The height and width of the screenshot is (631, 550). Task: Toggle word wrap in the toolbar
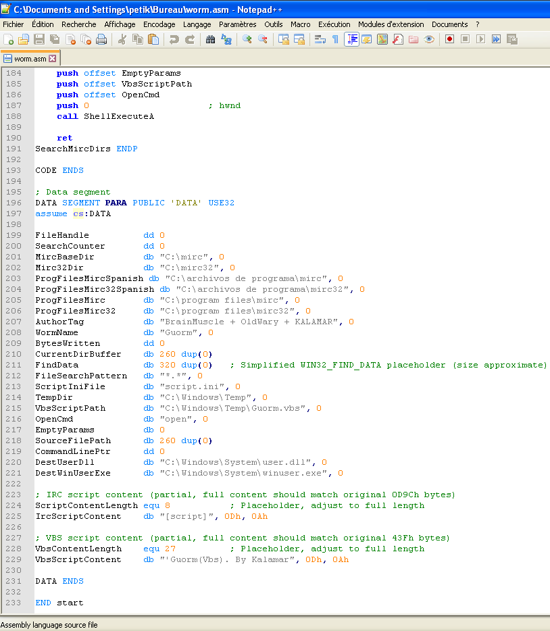(x=320, y=39)
